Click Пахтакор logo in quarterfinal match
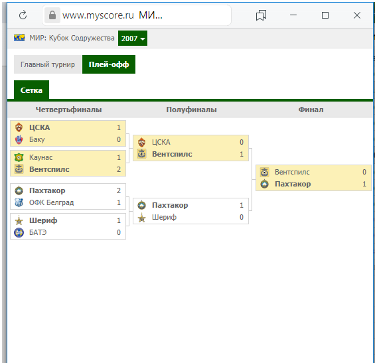The height and width of the screenshot is (363, 375). (x=19, y=190)
